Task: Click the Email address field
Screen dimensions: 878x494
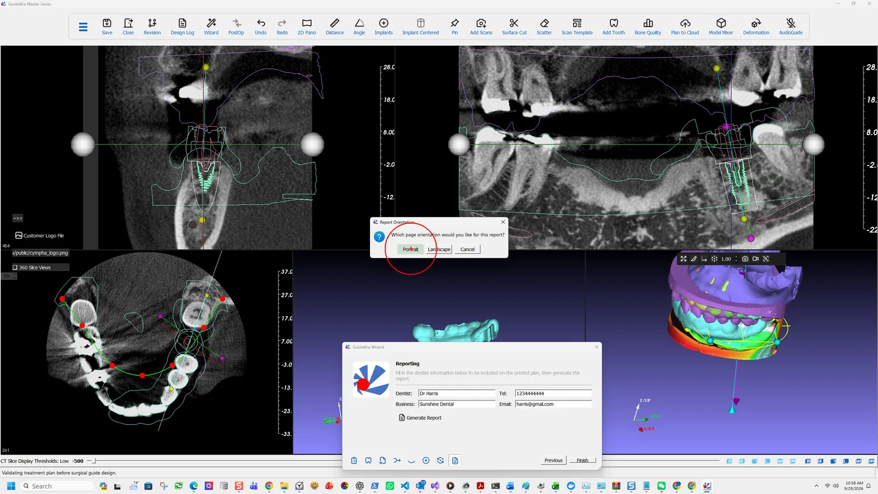Action: tap(553, 404)
